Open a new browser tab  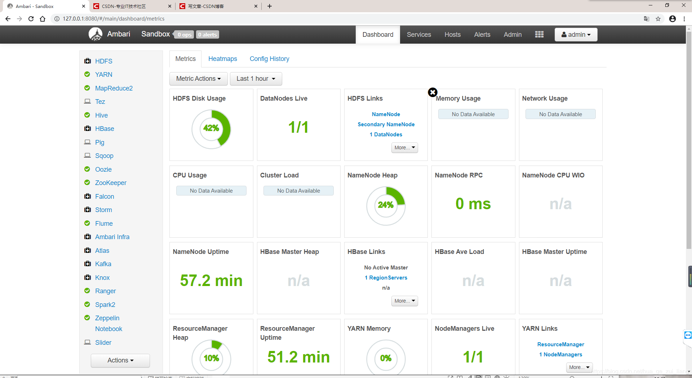coord(270,6)
